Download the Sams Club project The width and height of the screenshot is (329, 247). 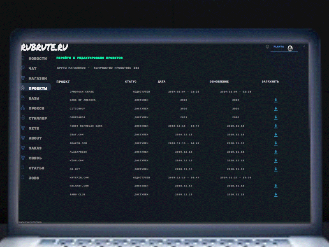click(x=276, y=194)
